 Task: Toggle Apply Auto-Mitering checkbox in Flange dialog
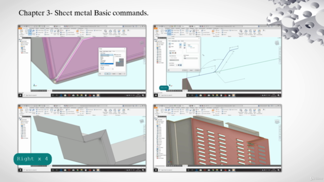(x=101, y=65)
